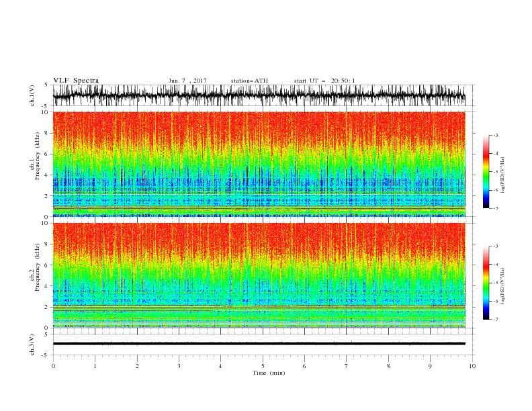532x411 pixels.
Task: Click time axis tick label "10"
Action: click(472, 366)
